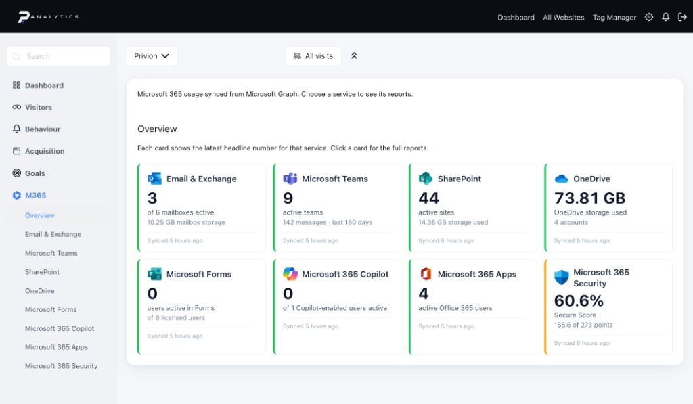Click 'of 1 Copilot-enabled users active' text
Viewport: 693px width, 404px height.
335,308
